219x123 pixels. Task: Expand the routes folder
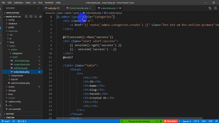coord(11,87)
